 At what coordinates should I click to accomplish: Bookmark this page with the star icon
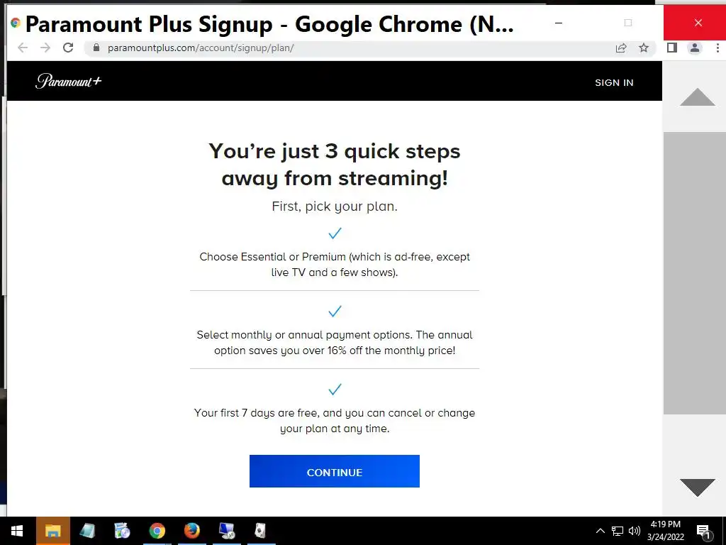point(644,48)
